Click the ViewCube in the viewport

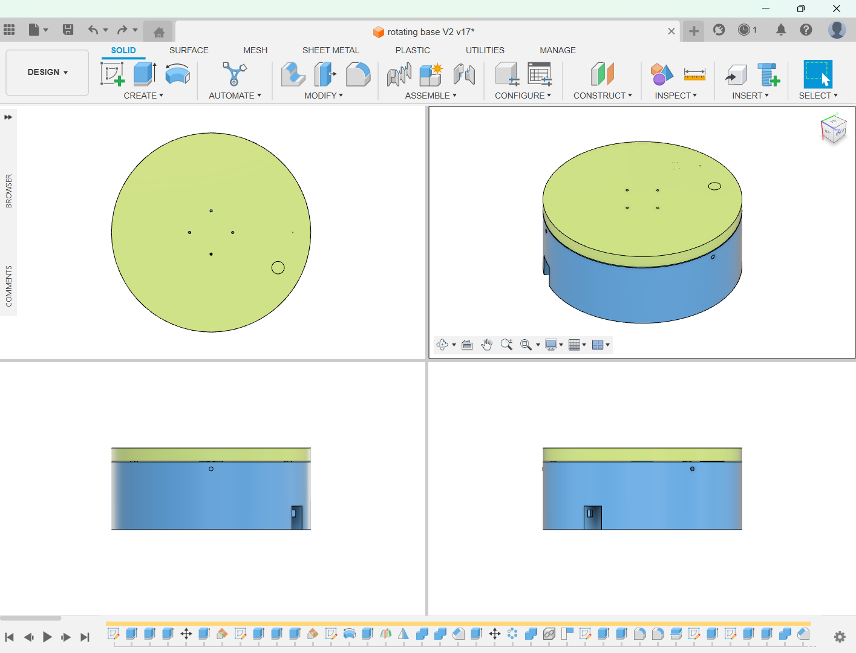833,129
